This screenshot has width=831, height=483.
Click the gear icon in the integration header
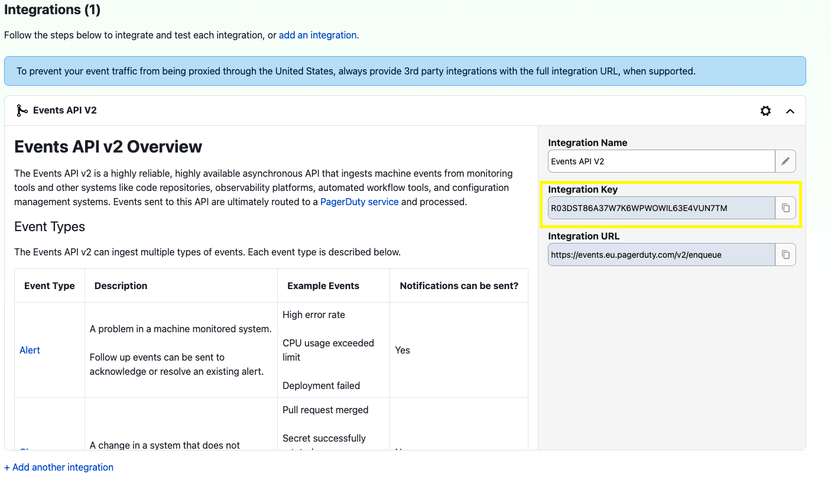click(765, 111)
